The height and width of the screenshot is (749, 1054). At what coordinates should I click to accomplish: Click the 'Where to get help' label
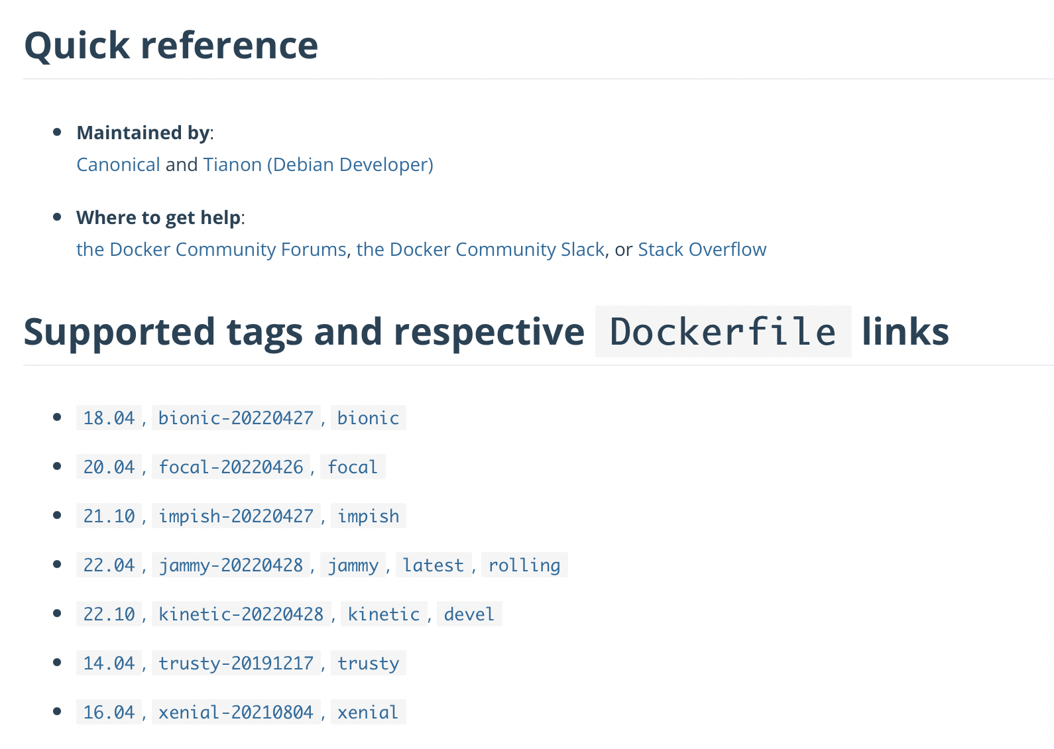point(158,217)
